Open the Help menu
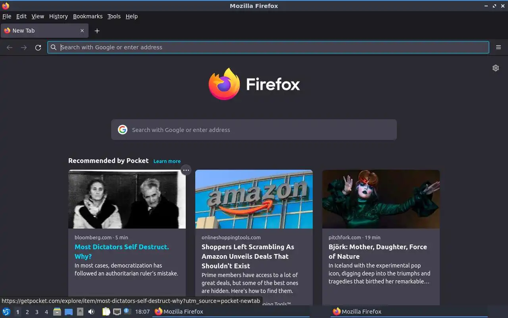This screenshot has width=508, height=318. pyautogui.click(x=132, y=16)
